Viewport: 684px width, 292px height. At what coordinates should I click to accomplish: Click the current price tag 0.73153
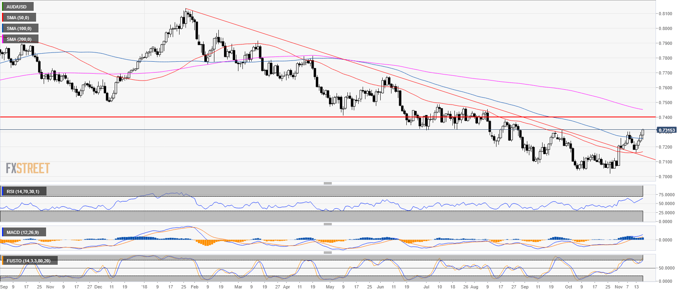667,130
